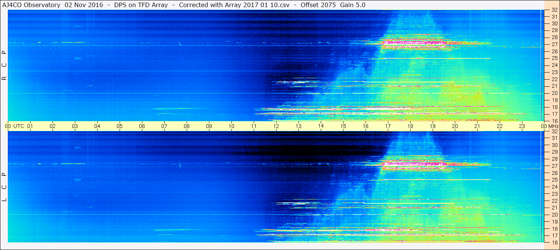Click the 20 hour time axis label
This screenshot has height=250, width=560.
455,126
